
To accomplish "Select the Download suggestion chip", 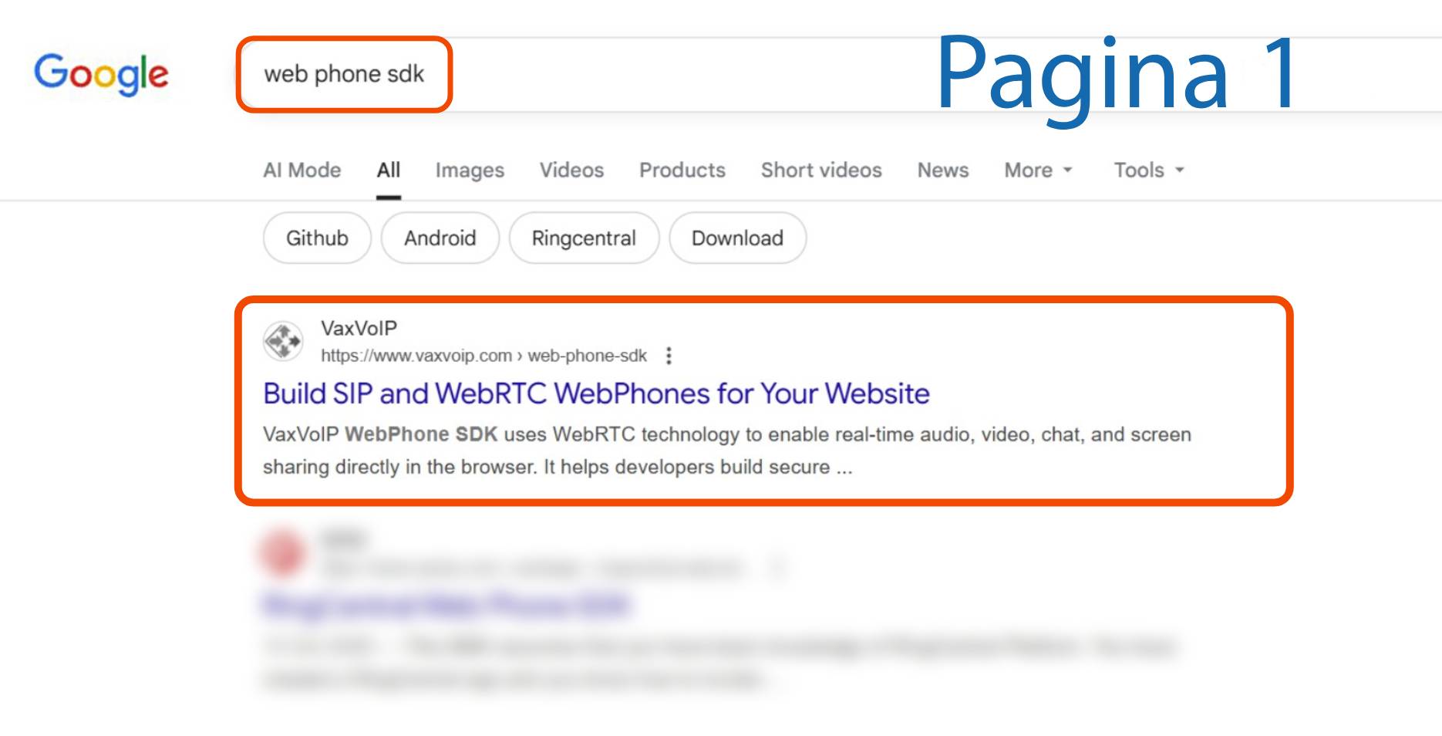I will click(x=737, y=238).
